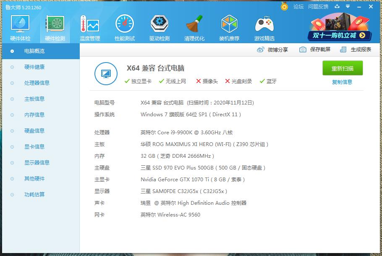Click the 光盘刻录 unavailable indicator
The height and width of the screenshot is (256, 382).
[x=238, y=81]
